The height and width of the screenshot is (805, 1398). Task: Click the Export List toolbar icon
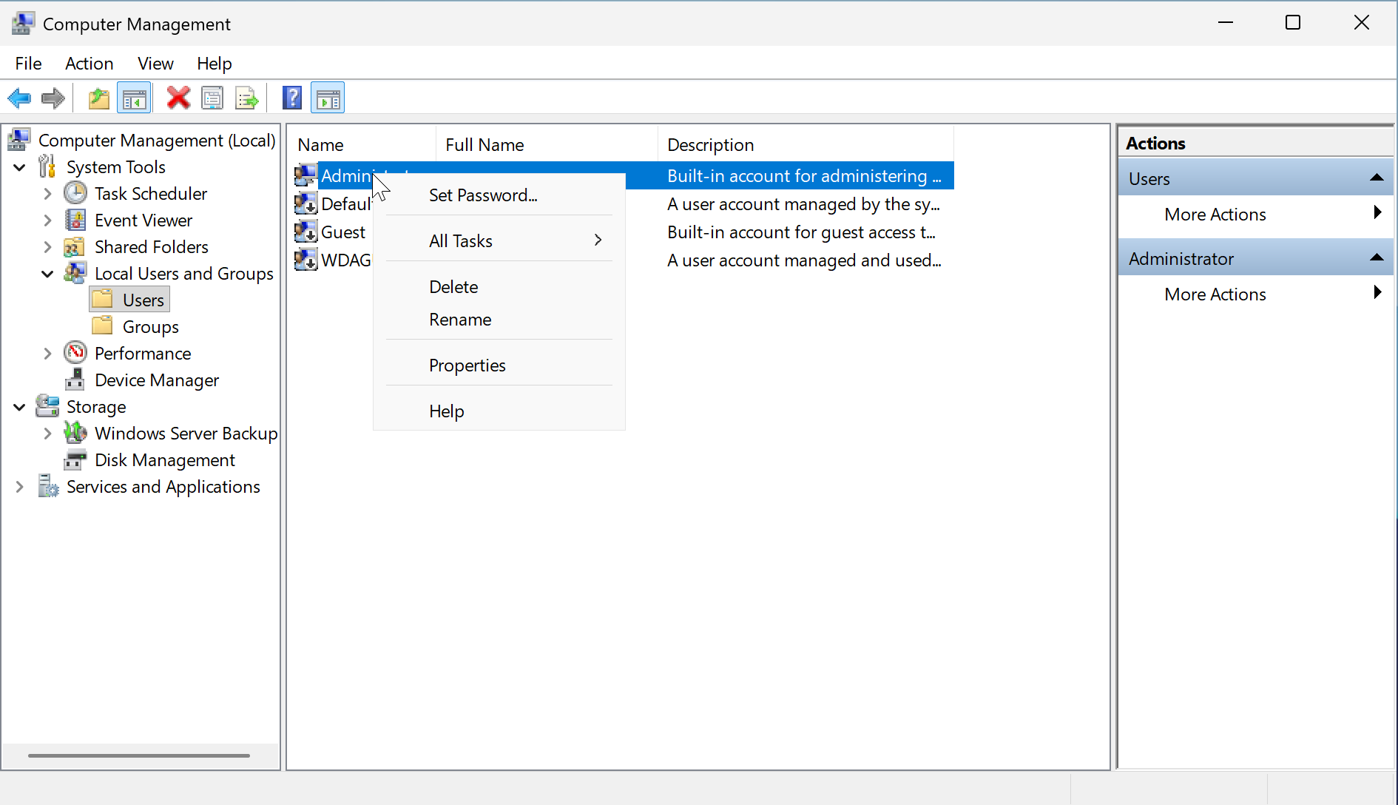[x=246, y=98]
